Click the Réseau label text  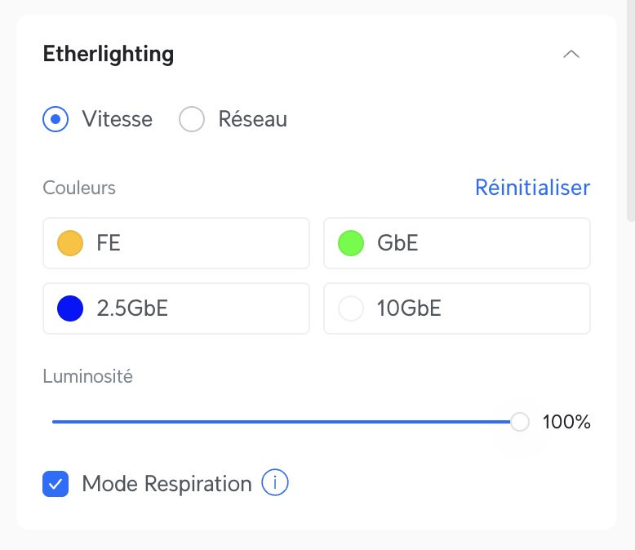click(x=253, y=119)
